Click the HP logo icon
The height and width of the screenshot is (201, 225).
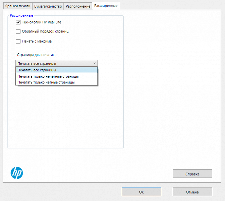(x=16, y=173)
